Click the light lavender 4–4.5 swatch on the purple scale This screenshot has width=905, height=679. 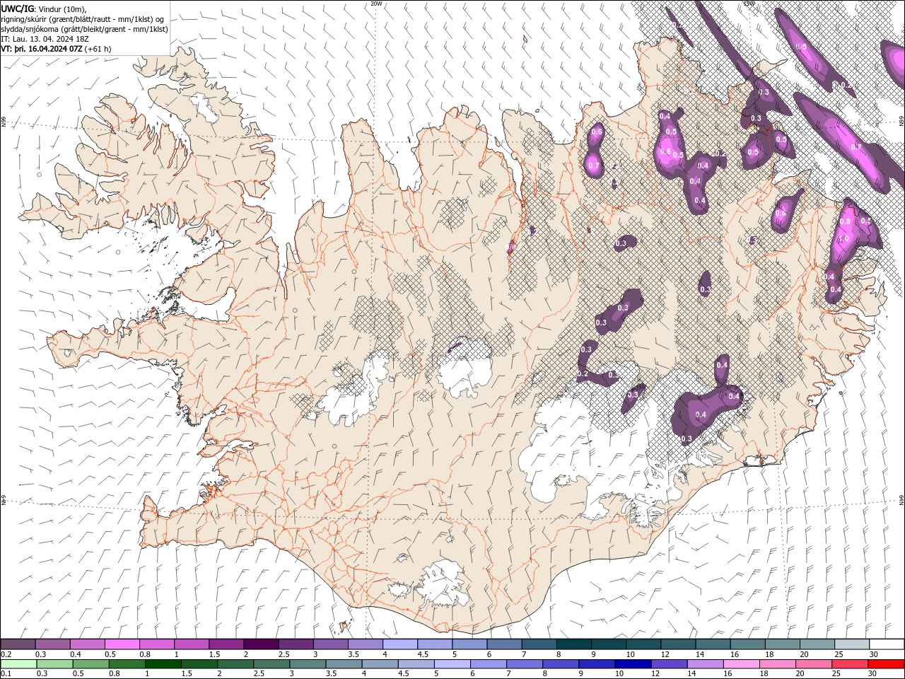click(400, 644)
